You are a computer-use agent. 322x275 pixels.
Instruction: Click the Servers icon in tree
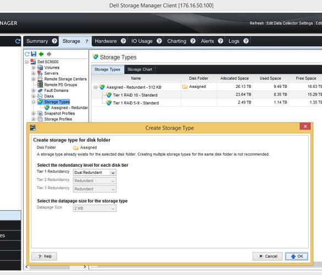click(40, 73)
